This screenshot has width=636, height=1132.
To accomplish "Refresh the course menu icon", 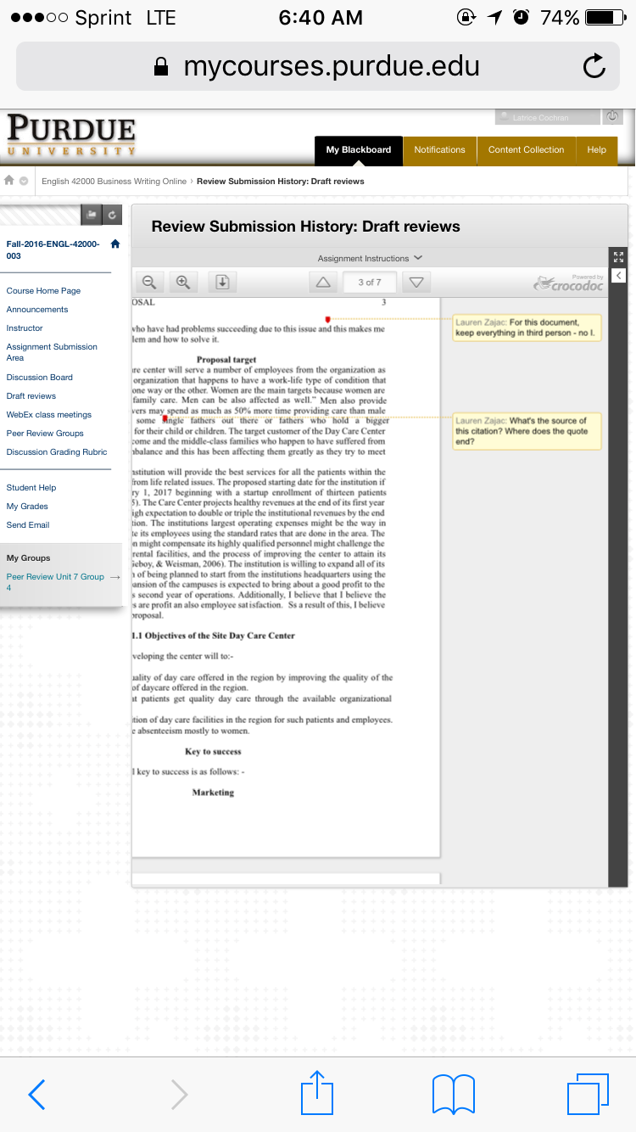I will 113,216.
